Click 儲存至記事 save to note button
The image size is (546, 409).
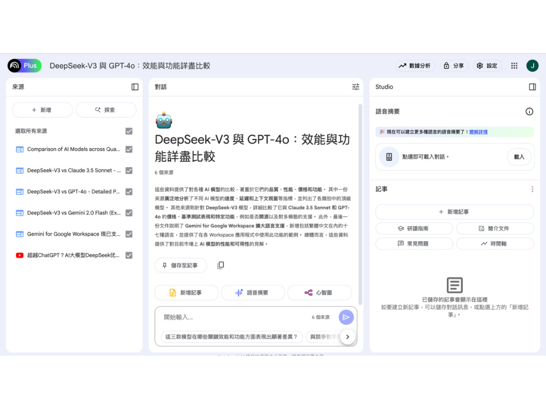[x=181, y=265]
